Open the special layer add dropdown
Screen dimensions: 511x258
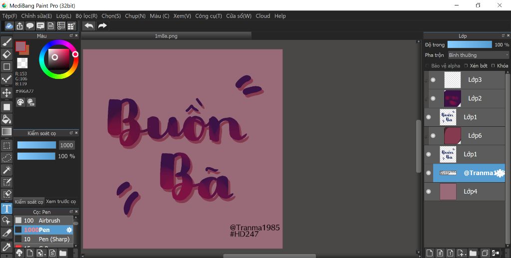461,253
